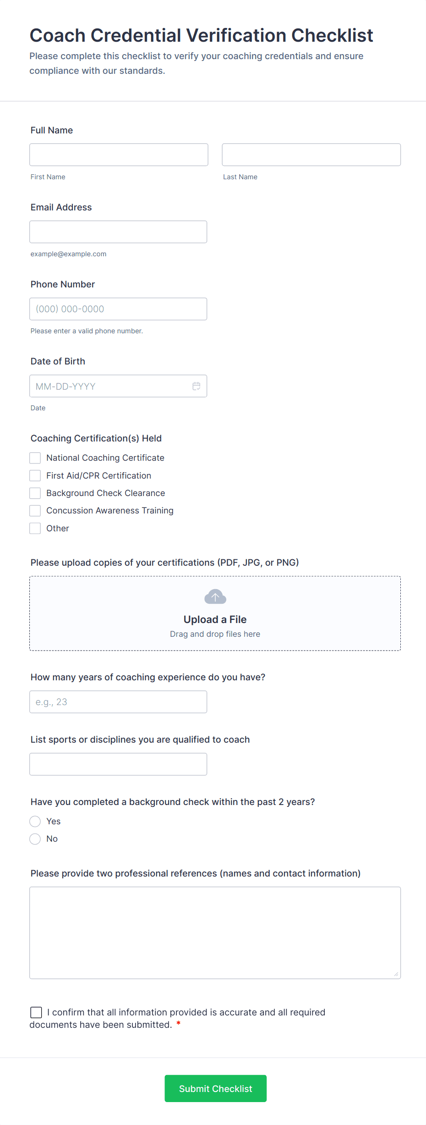
Task: Open the Date of Birth date field
Action: click(110, 386)
